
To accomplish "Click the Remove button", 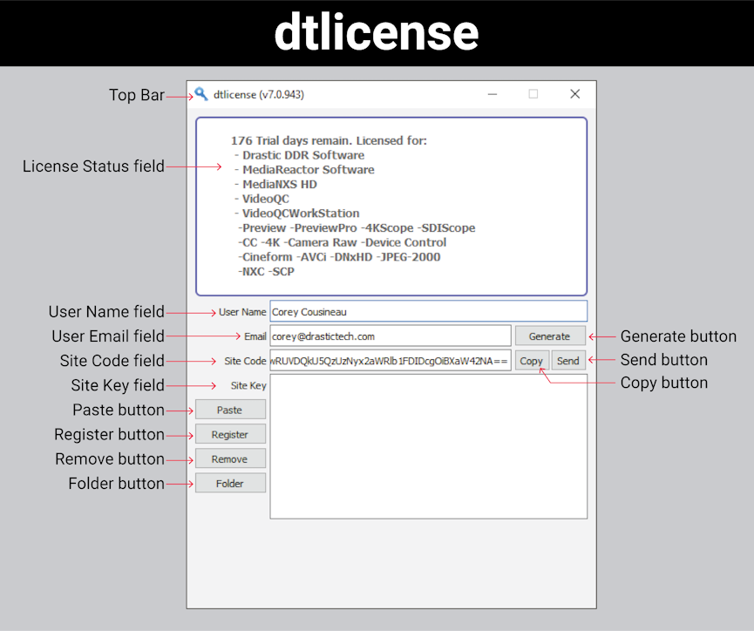I will 230,458.
